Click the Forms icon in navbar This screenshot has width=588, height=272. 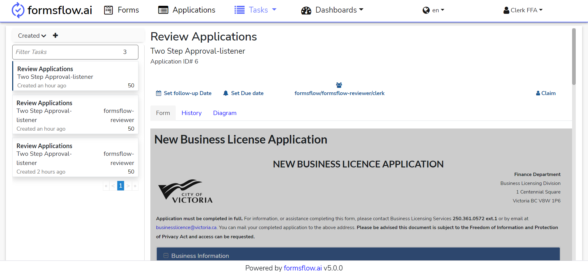(x=108, y=10)
